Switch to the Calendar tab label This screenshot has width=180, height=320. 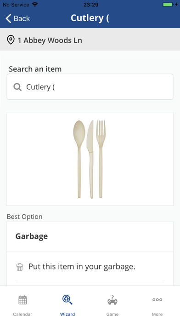tap(22, 314)
